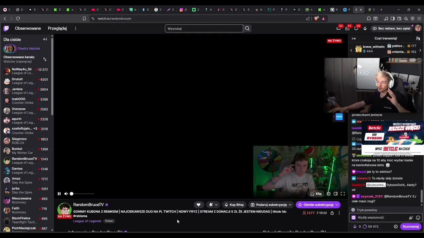Viewport: 424px width, 238px height.
Task: Enter fullscreen on the video player
Action: coord(343,194)
